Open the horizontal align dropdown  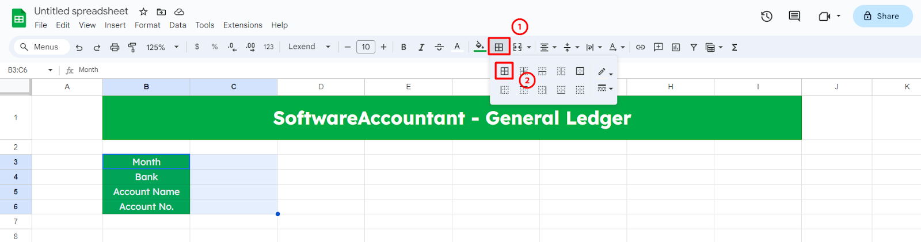click(x=548, y=47)
